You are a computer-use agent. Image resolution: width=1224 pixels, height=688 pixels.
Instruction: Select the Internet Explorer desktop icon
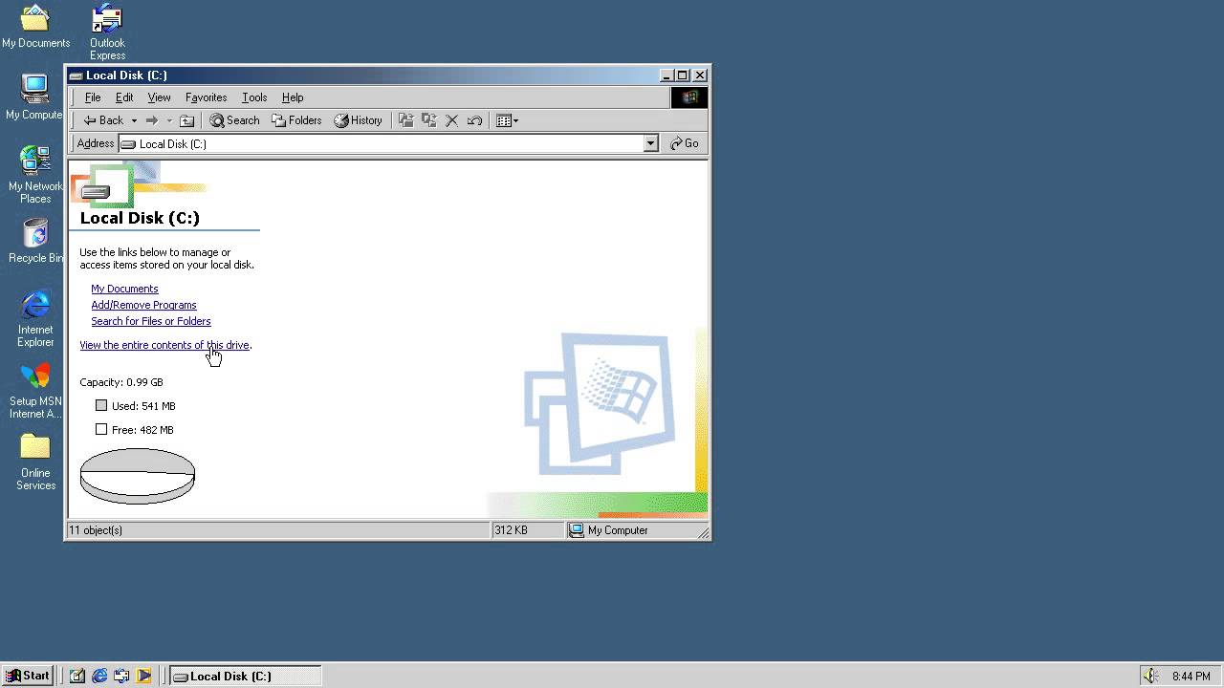(35, 318)
